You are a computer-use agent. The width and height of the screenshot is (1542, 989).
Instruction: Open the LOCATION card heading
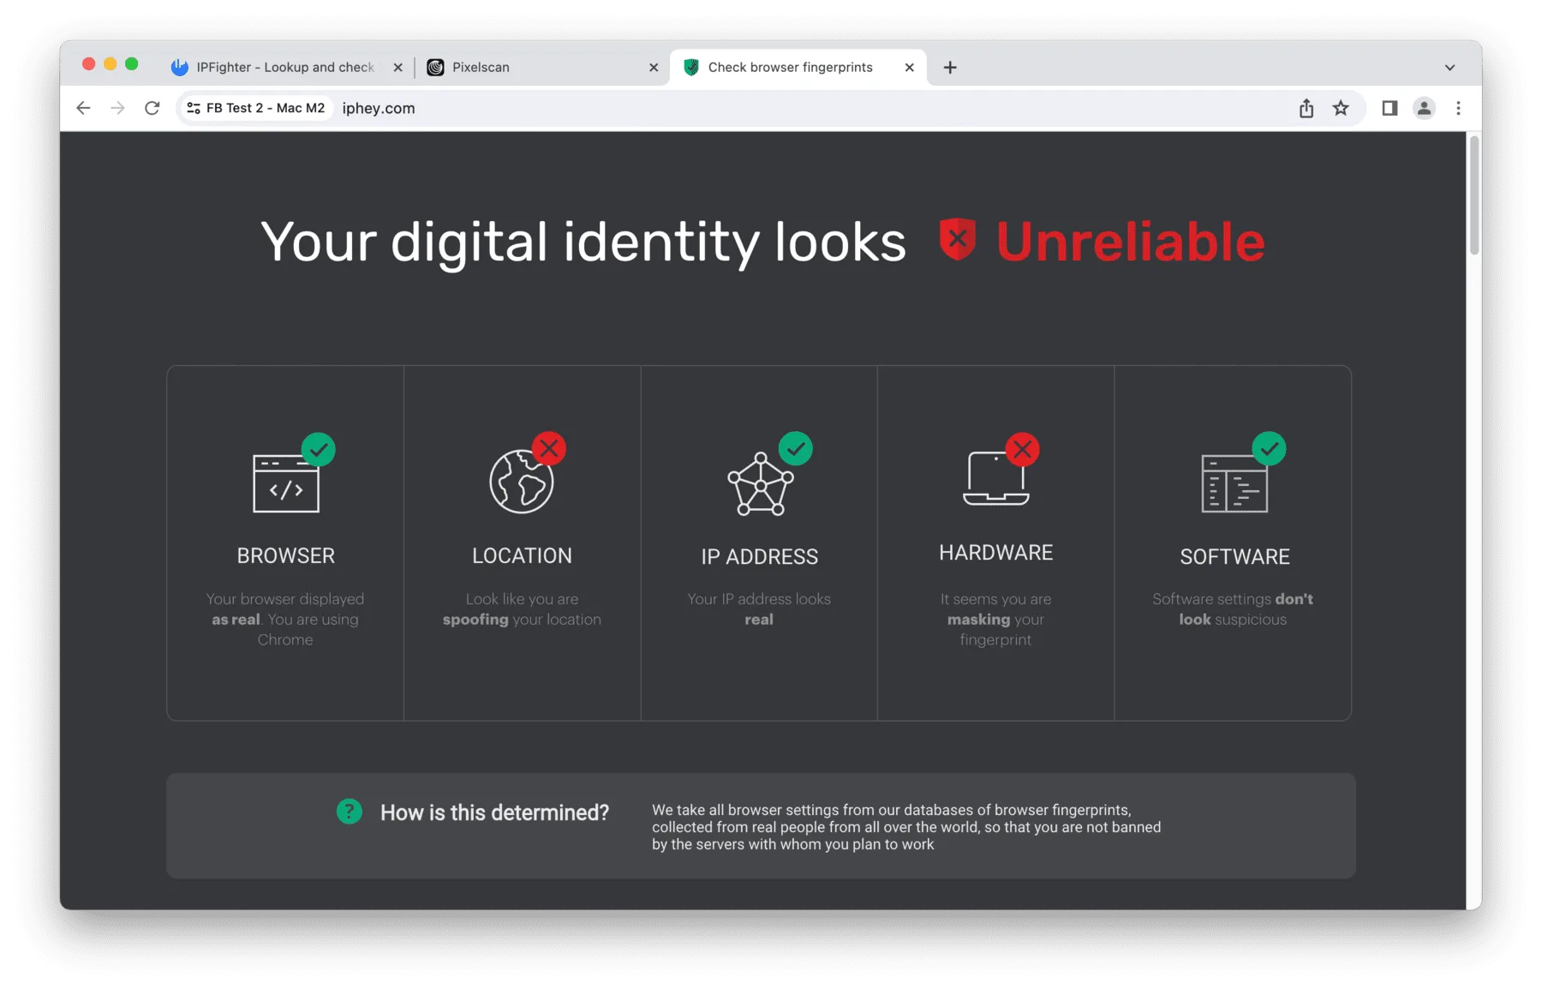point(522,555)
